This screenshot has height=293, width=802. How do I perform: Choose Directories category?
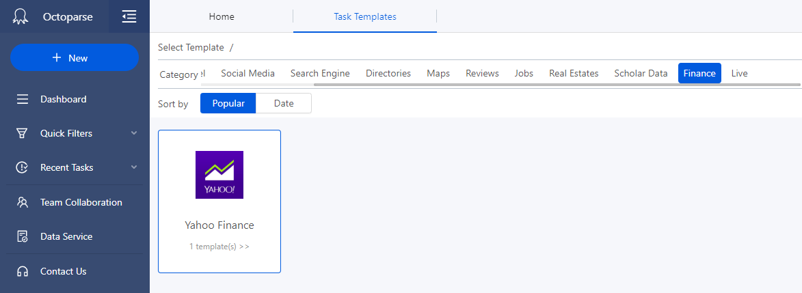388,73
